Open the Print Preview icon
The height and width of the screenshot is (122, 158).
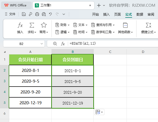[44, 14]
